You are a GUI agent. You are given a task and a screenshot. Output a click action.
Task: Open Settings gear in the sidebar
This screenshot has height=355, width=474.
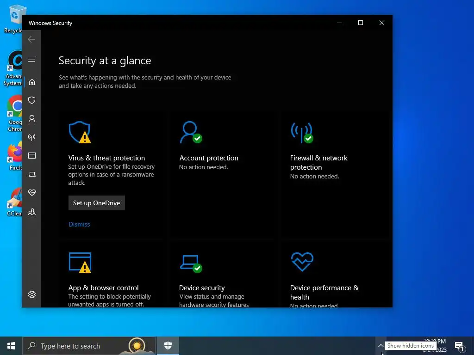tap(32, 294)
